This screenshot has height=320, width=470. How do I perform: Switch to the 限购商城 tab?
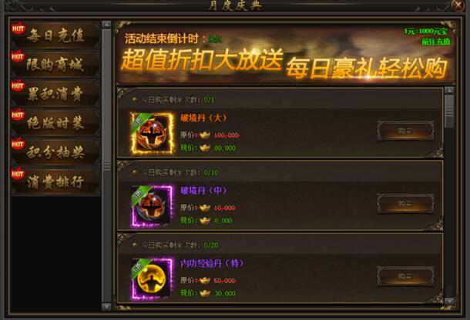[x=55, y=65]
